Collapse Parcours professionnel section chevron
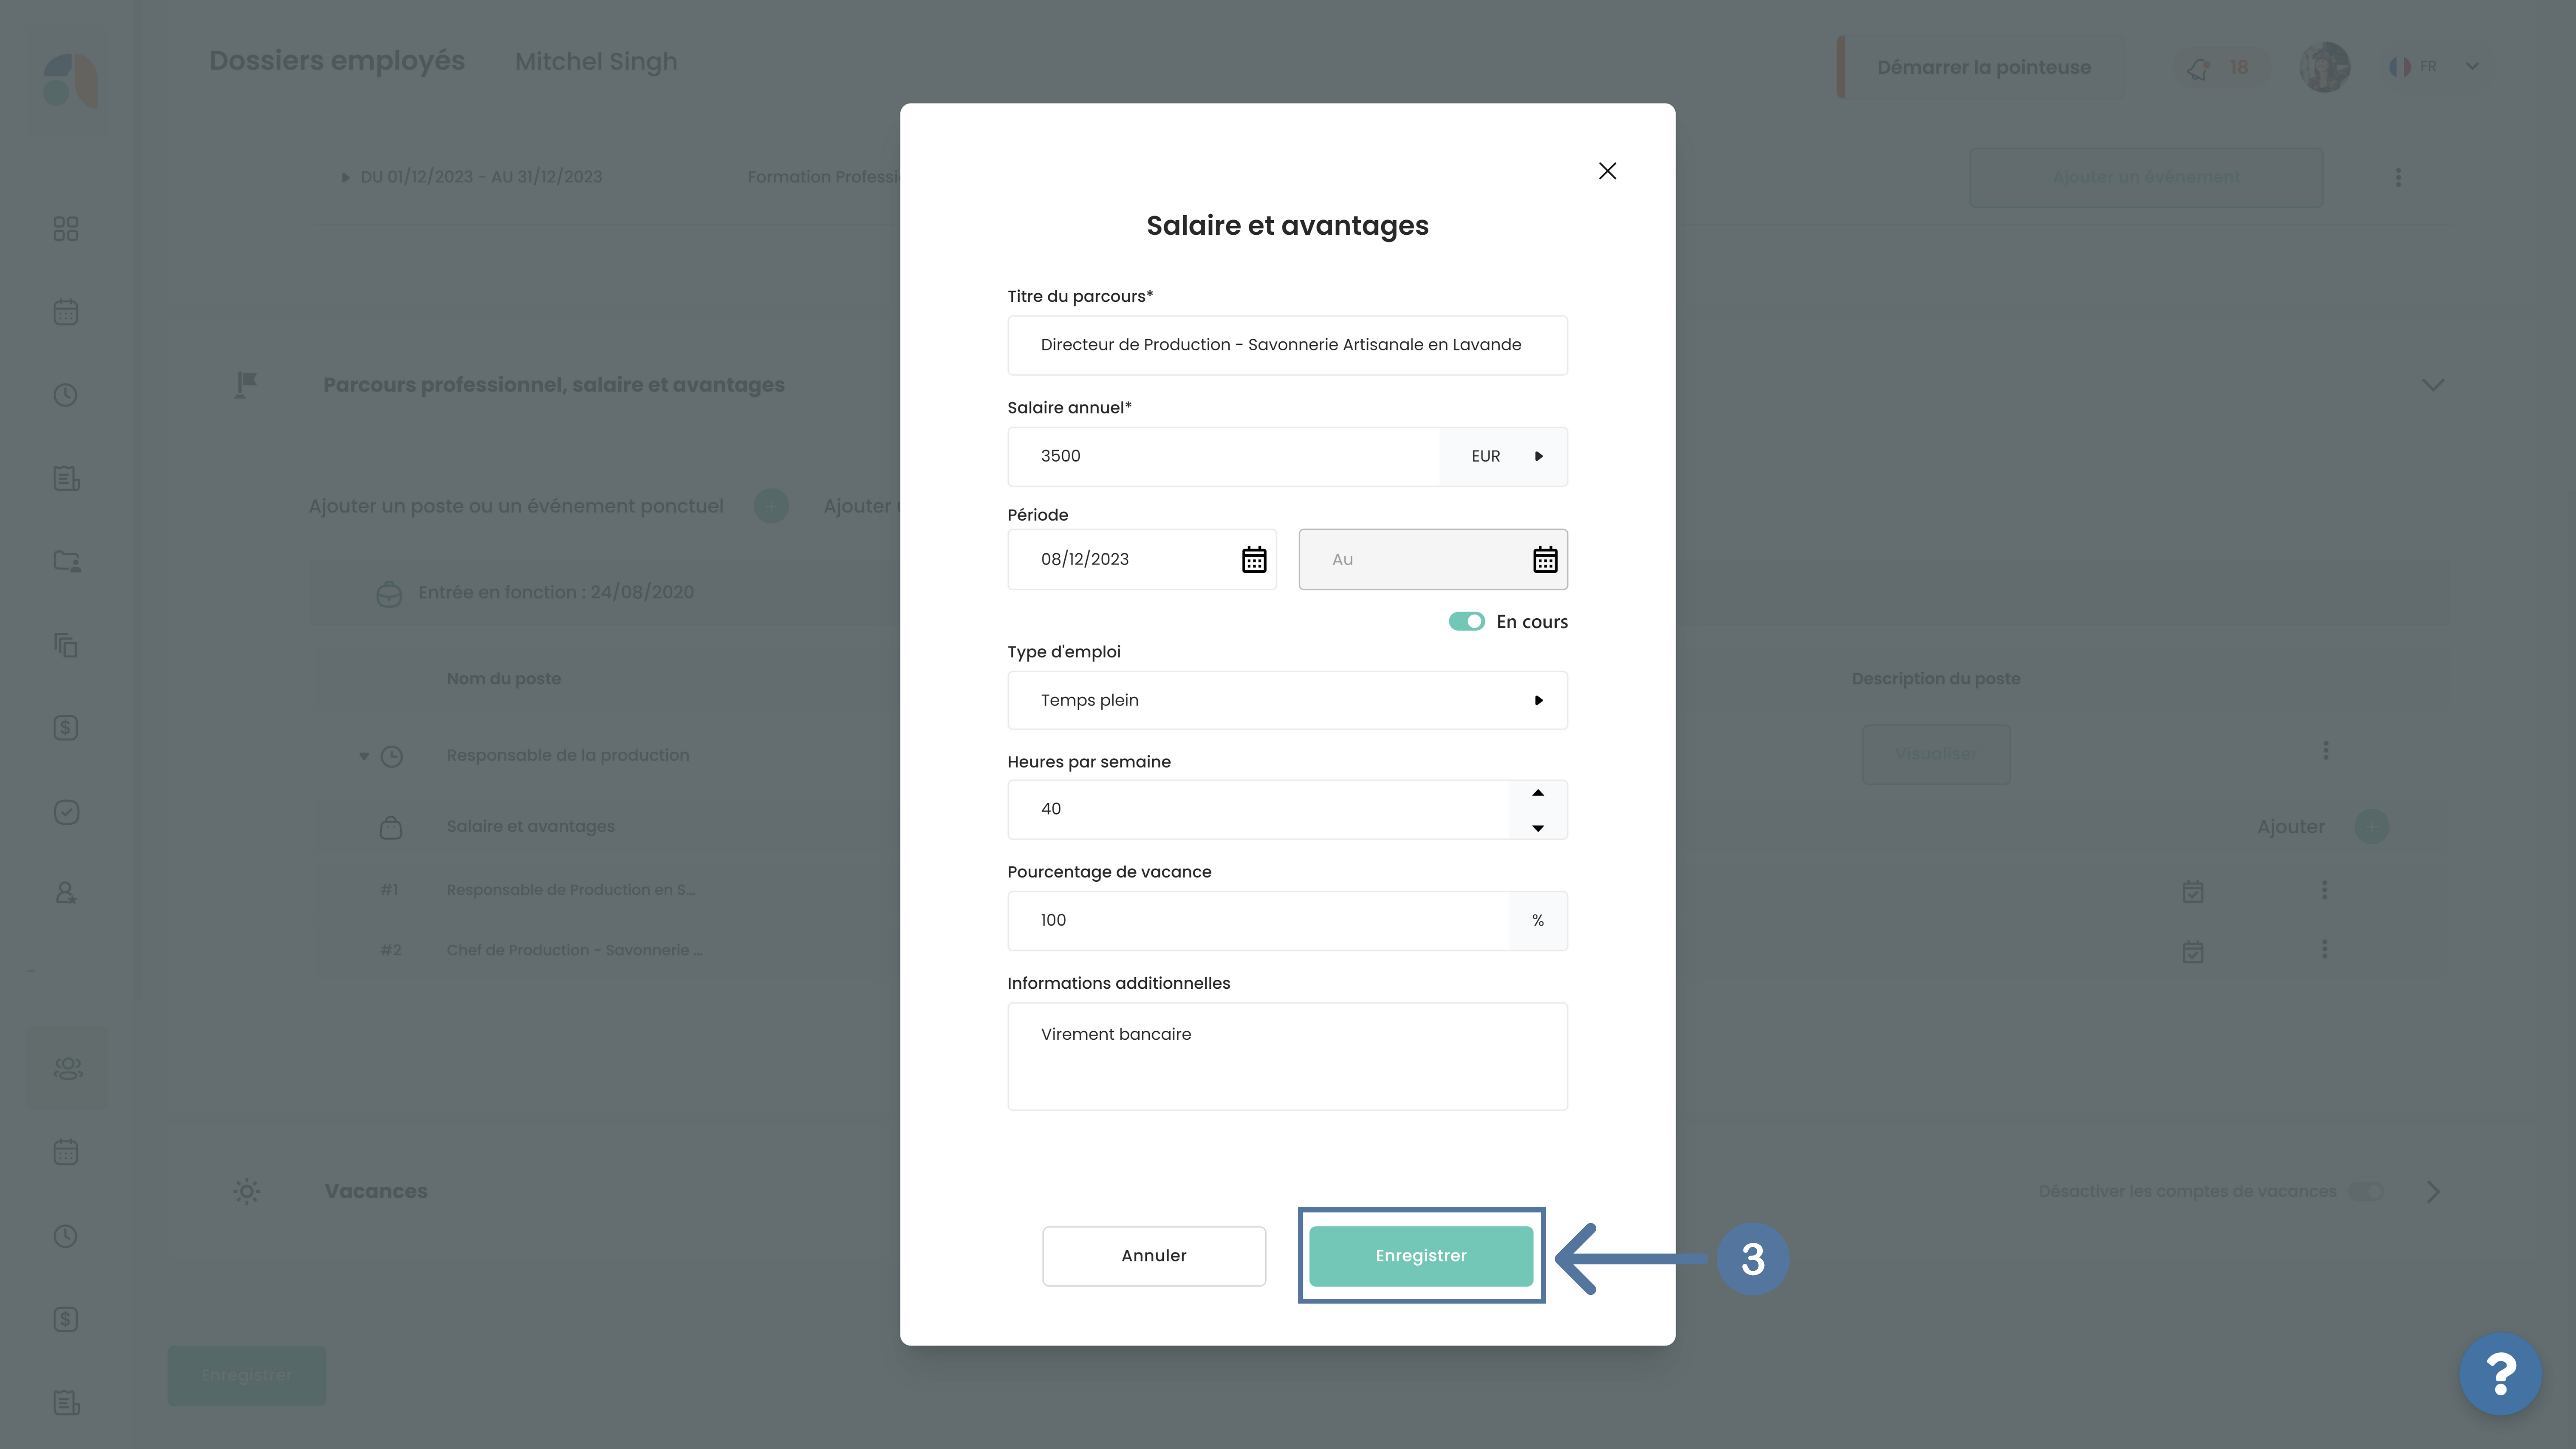Viewport: 2576px width, 1449px height. pyautogui.click(x=2432, y=385)
